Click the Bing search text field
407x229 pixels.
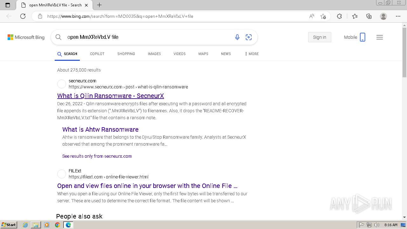pyautogui.click(x=148, y=37)
